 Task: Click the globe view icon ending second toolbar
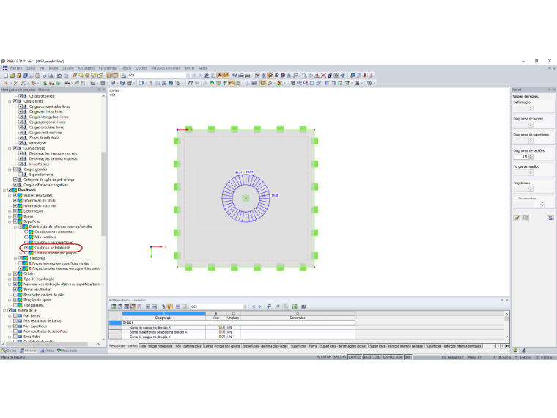pos(370,83)
